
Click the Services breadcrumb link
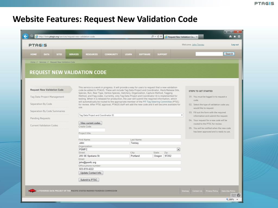click(43, 62)
